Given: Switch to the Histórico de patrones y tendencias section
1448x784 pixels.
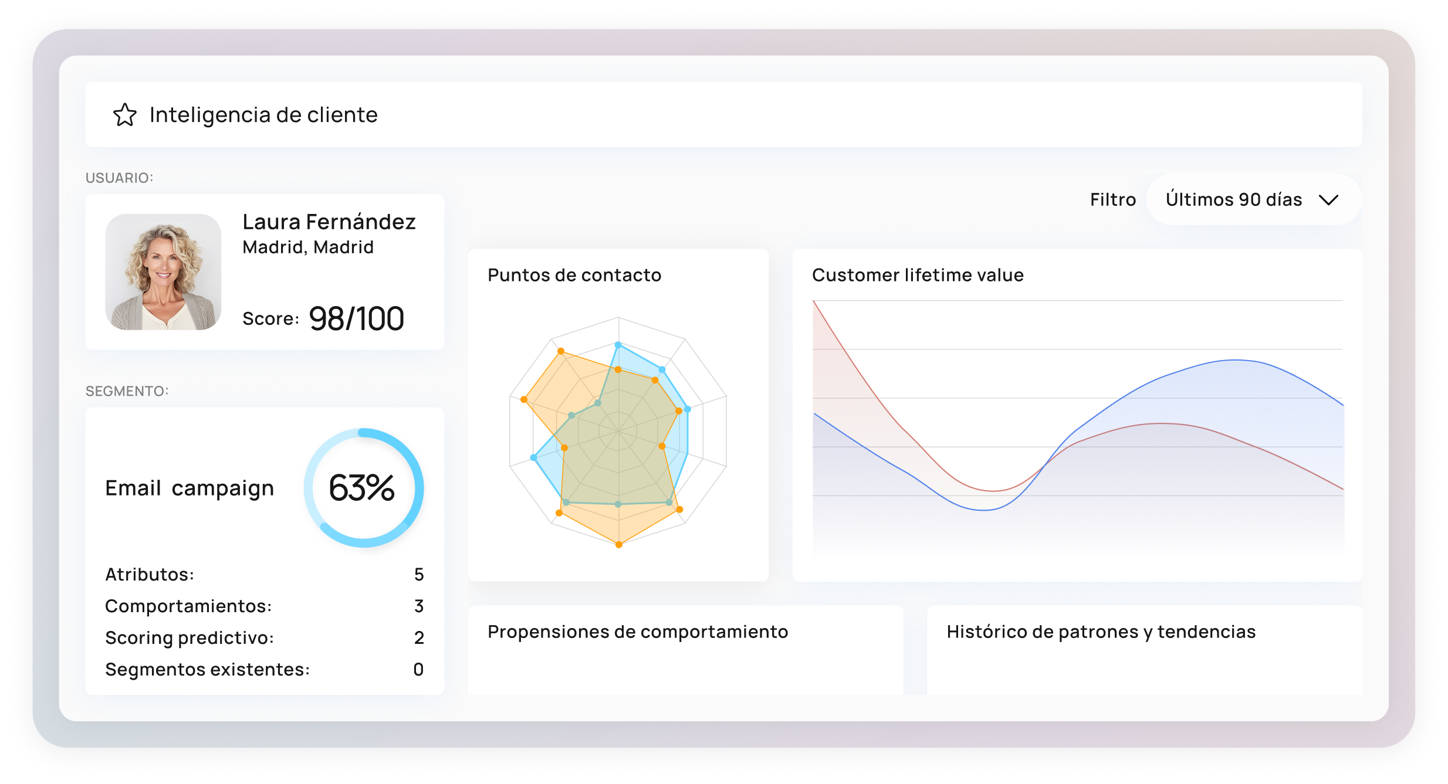Looking at the screenshot, I should (1101, 632).
